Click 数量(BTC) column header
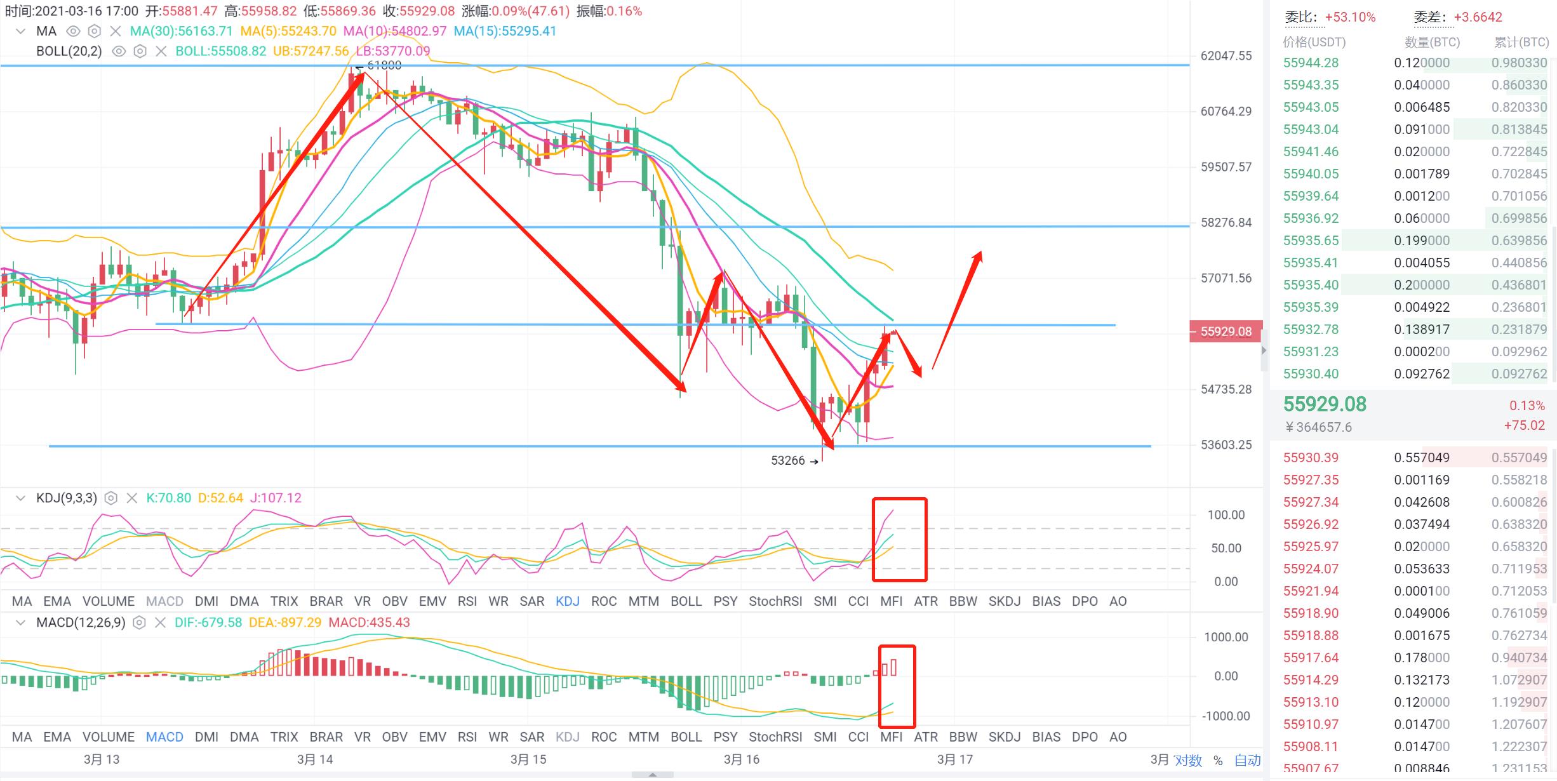Image resolution: width=1557 pixels, height=781 pixels. 1432,42
